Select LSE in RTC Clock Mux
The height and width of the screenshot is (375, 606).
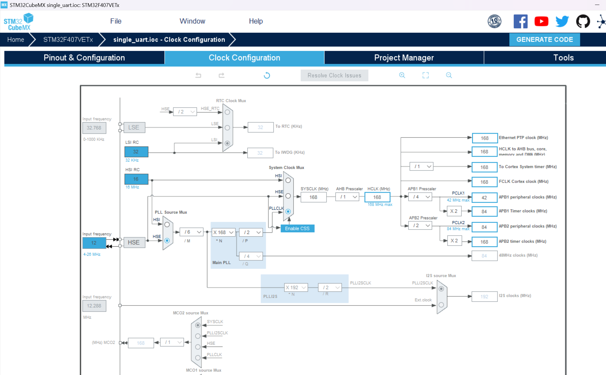click(x=227, y=128)
